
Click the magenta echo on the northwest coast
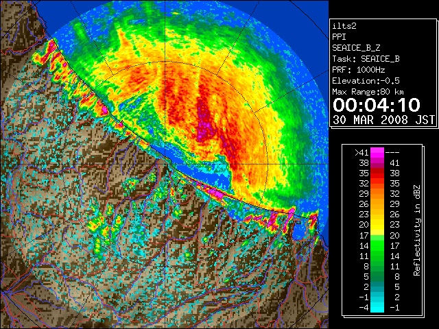104,109
